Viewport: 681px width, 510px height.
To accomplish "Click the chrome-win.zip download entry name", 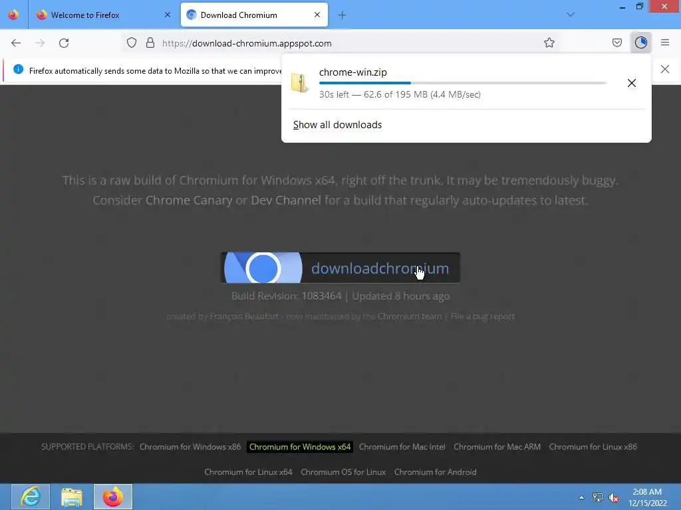I will coord(353,72).
